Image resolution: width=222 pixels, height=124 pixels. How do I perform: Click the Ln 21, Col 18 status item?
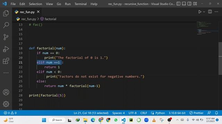click(91, 113)
